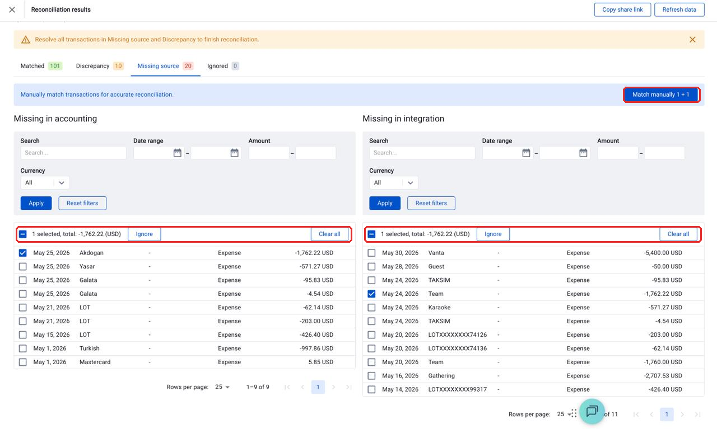This screenshot has height=429, width=717.
Task: Select page 1 in accounting pagination
Action: click(318, 387)
